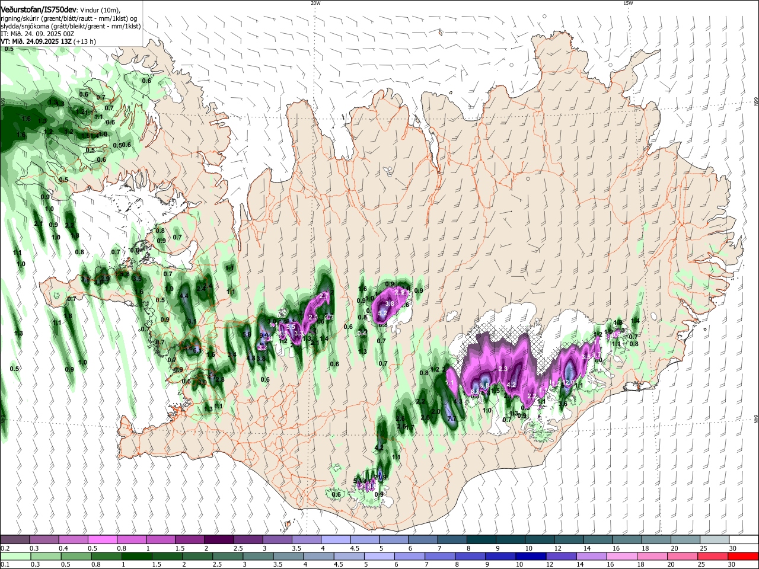
Task: Pick the darkest green 1–1.5 rain legend swatch
Action: (x=136, y=556)
